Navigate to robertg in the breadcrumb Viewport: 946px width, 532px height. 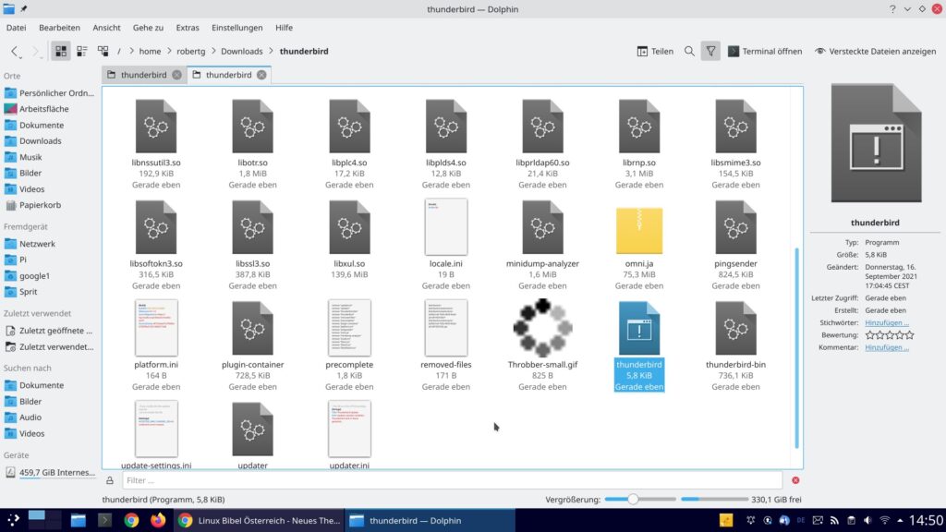tap(190, 52)
